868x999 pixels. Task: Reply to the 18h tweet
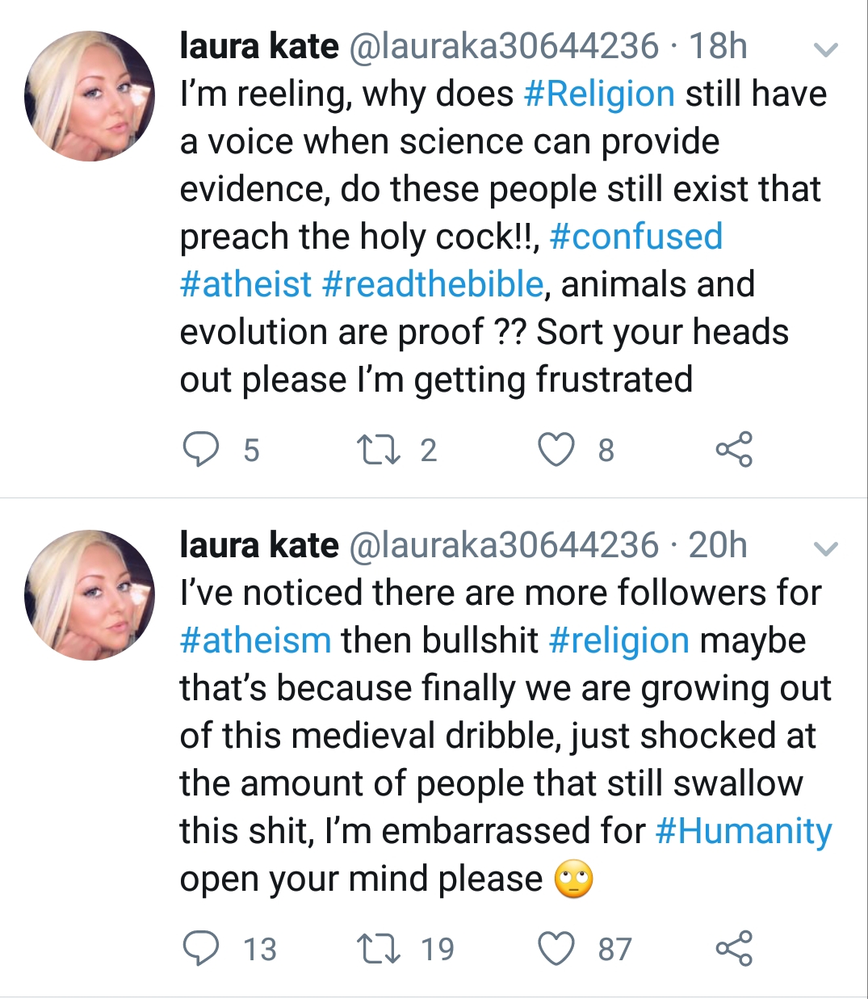200,450
